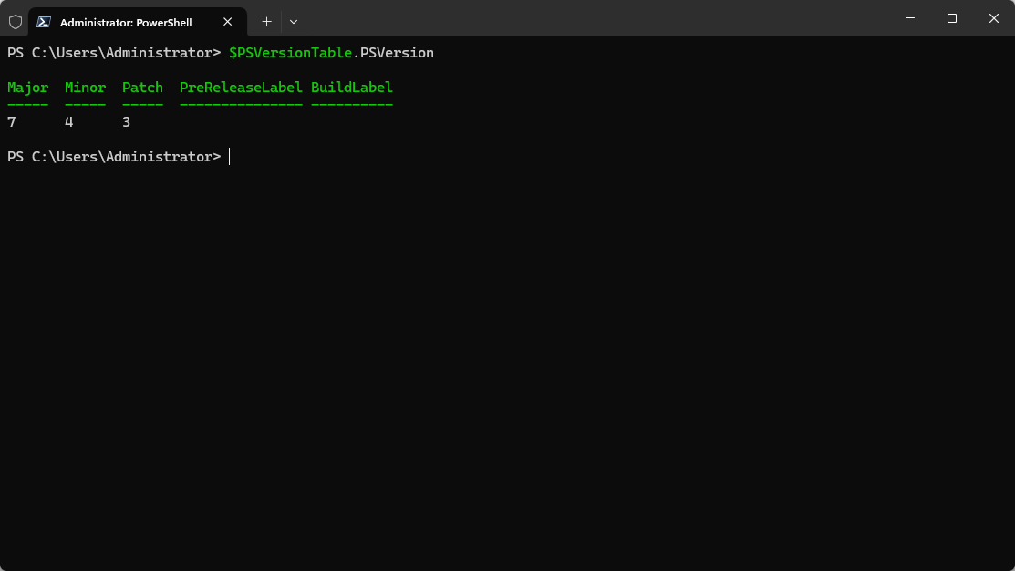Close the Administrator: PowerShell tab

(228, 22)
